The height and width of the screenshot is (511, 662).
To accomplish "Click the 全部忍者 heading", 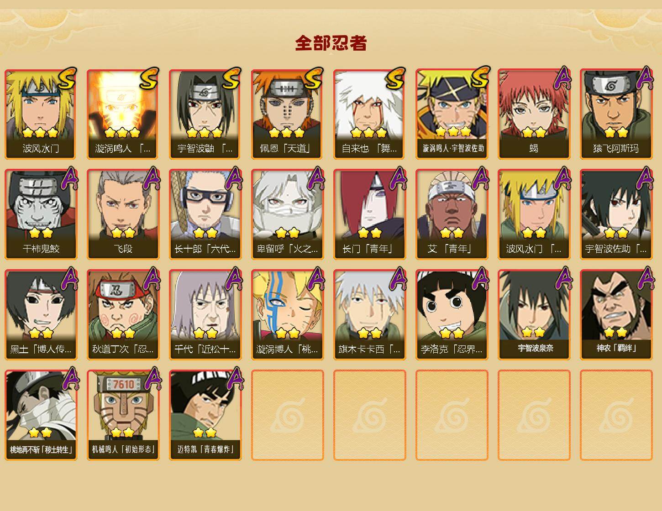I will coord(331,43).
